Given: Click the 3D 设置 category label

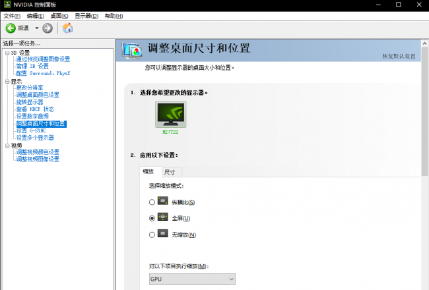Looking at the screenshot, I should pos(20,53).
